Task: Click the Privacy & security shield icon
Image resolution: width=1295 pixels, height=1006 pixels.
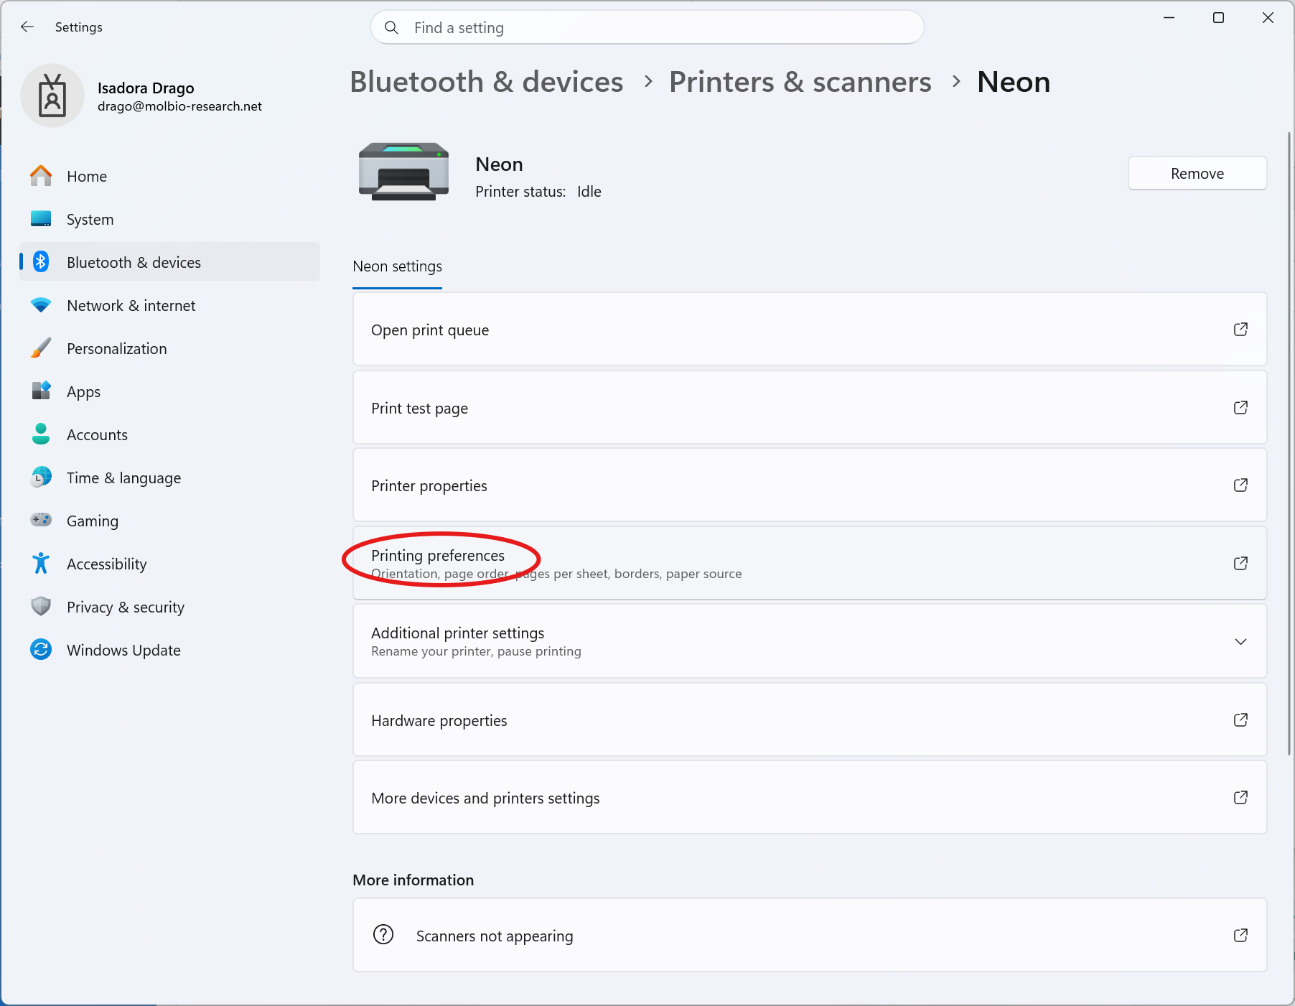Action: coord(41,607)
